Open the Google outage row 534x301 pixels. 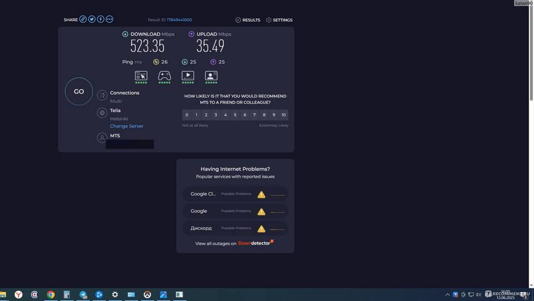(235, 211)
